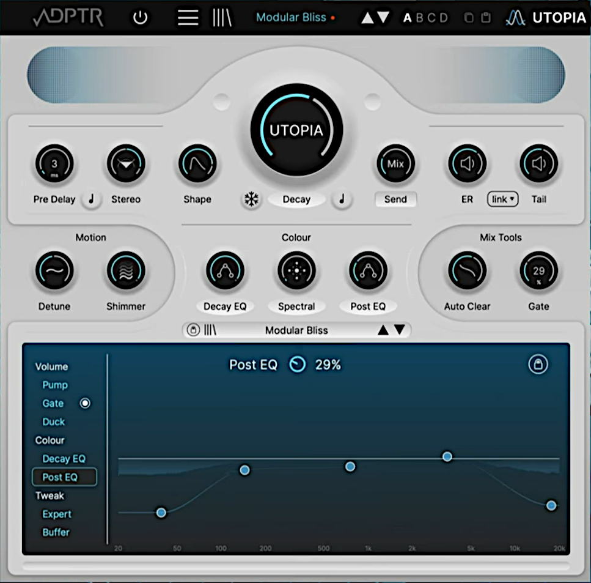Image resolution: width=591 pixels, height=583 pixels.
Task: Open Spectral editor via label button
Action: (x=296, y=306)
